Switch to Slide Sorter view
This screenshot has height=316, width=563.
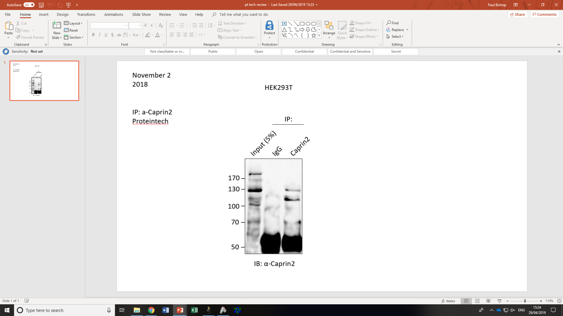(477, 301)
